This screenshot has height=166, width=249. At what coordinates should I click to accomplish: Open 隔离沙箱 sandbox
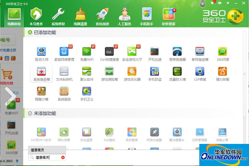[x=41, y=94]
